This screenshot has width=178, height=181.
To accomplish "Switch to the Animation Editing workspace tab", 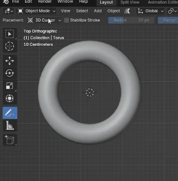I will [163, 2].
